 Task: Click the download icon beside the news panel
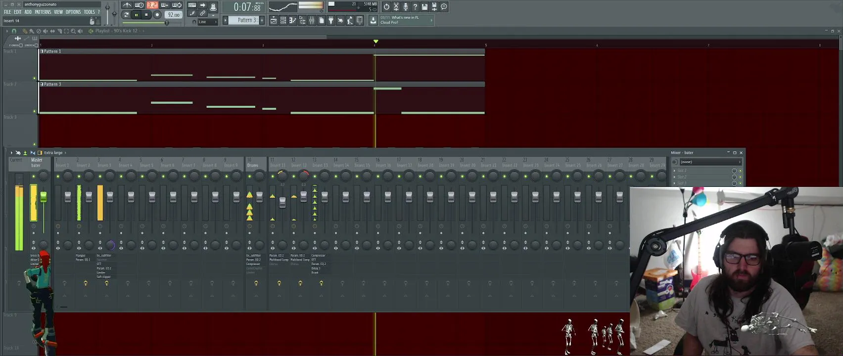coord(373,20)
